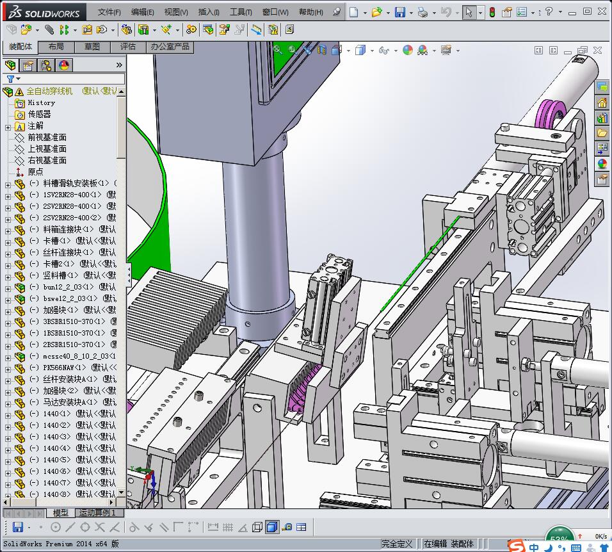This screenshot has height=552, width=612.
Task: Click the New document icon
Action: point(354,12)
